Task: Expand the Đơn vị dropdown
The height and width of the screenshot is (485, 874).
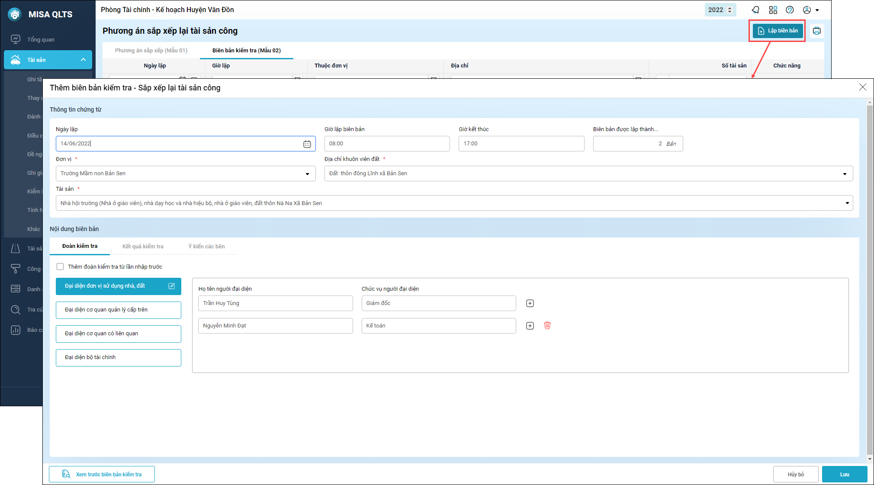Action: coord(307,174)
